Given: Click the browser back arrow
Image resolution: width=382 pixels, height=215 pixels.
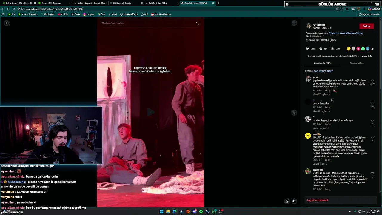Looking at the screenshot, I should point(3,9).
